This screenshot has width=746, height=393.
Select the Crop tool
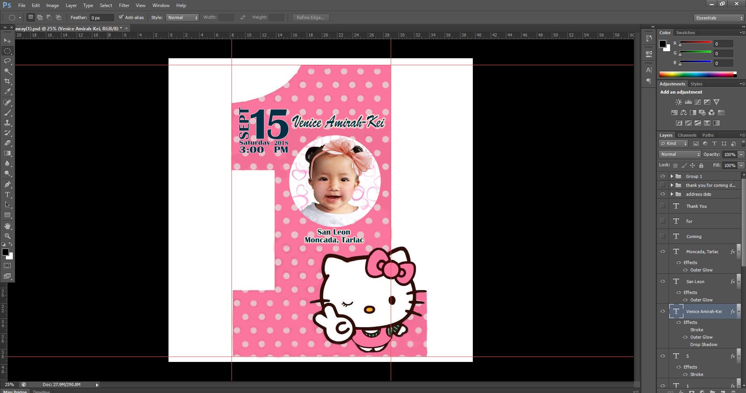[7, 81]
